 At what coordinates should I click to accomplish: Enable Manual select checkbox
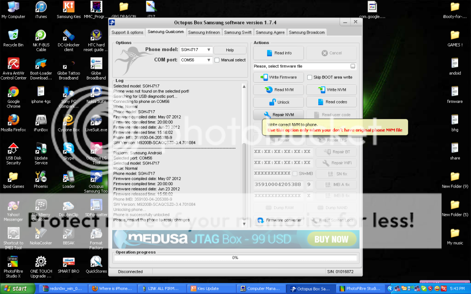coord(217,60)
